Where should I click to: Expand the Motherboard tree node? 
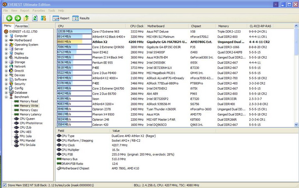pyautogui.click(x=6, y=40)
